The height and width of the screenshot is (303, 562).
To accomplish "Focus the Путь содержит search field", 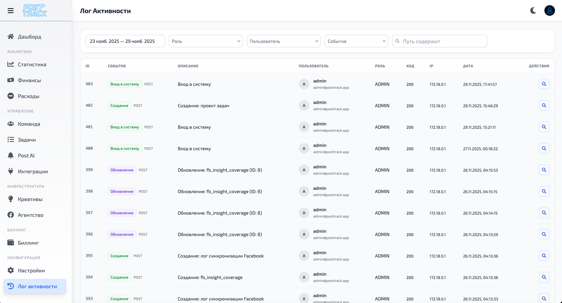I will [443, 41].
